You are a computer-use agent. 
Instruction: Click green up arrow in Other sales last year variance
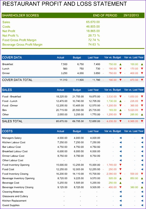tap(142, 115)
